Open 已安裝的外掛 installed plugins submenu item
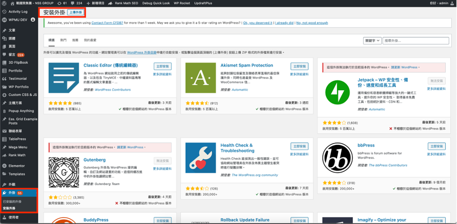Image resolution: width=457 pixels, height=224 pixels. [12, 202]
